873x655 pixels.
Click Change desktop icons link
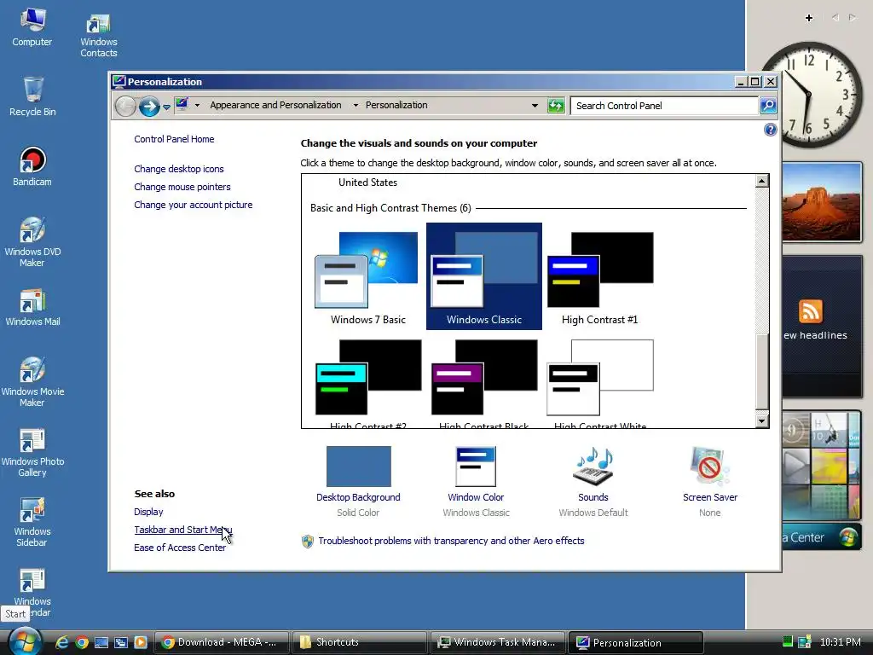pos(179,169)
